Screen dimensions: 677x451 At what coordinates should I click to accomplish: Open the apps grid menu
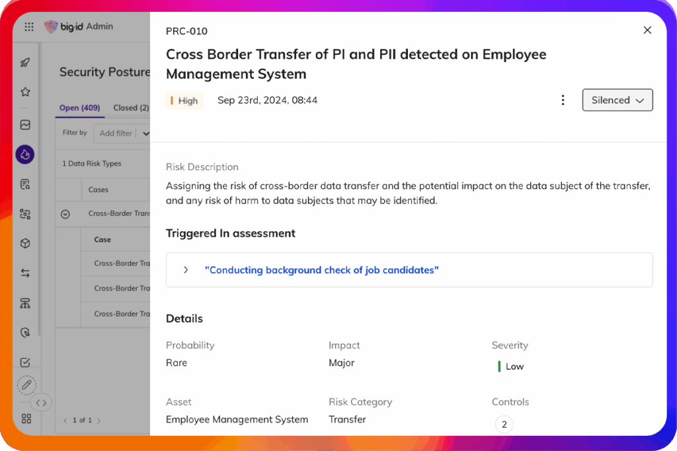(29, 27)
